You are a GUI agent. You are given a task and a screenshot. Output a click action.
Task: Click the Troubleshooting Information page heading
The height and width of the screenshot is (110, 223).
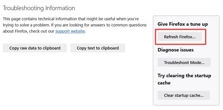pos(39,8)
